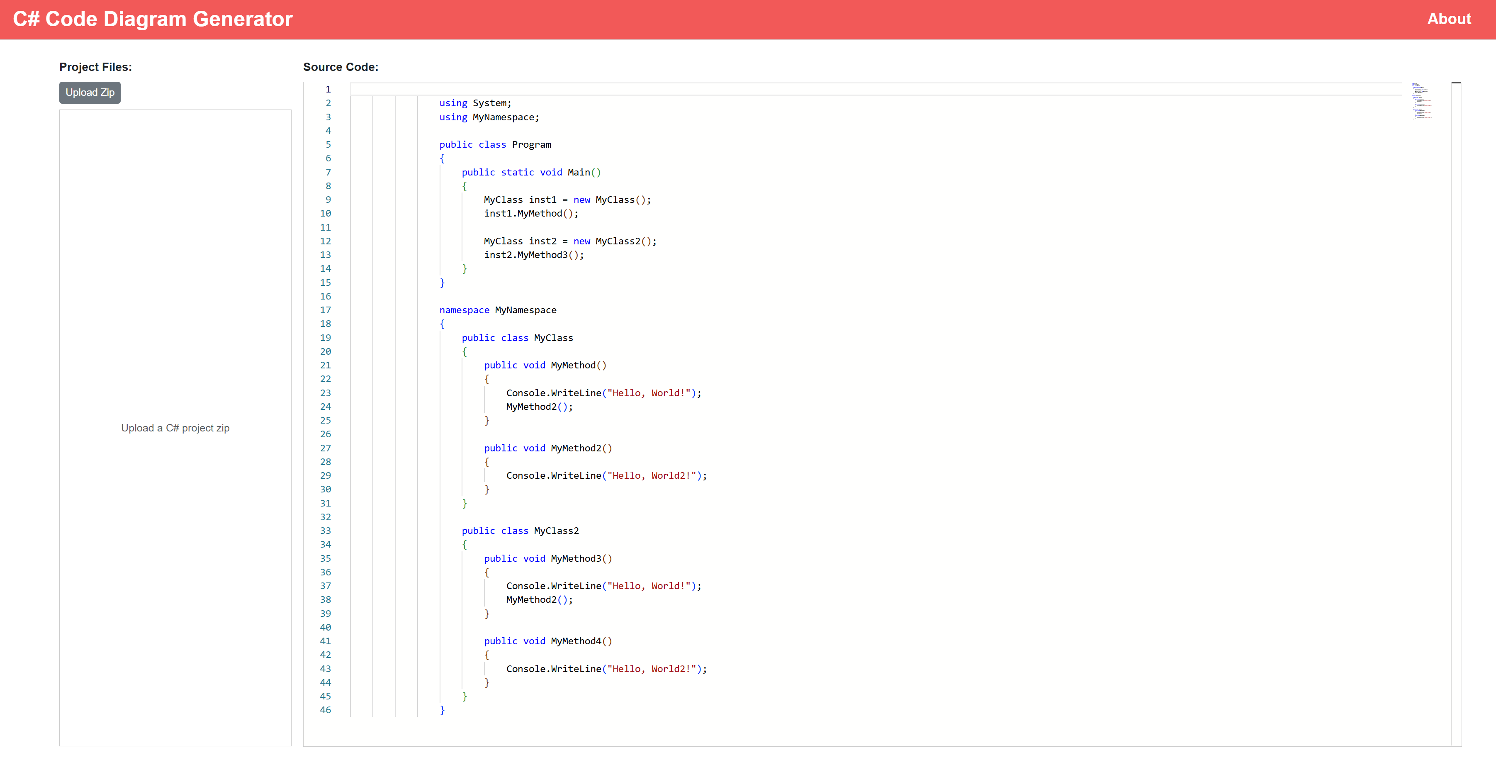Image resolution: width=1496 pixels, height=765 pixels.
Task: Click 'public class MyClass' on line 19
Action: [x=518, y=338]
